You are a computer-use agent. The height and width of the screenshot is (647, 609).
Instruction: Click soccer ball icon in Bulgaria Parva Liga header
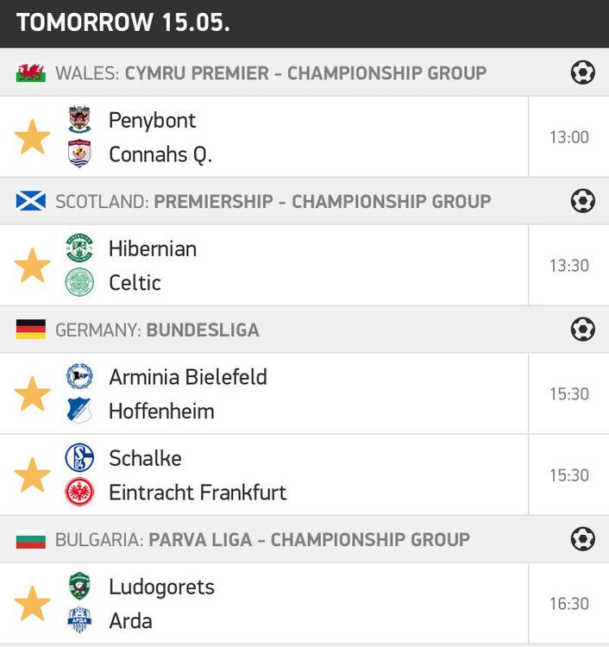[x=583, y=540]
